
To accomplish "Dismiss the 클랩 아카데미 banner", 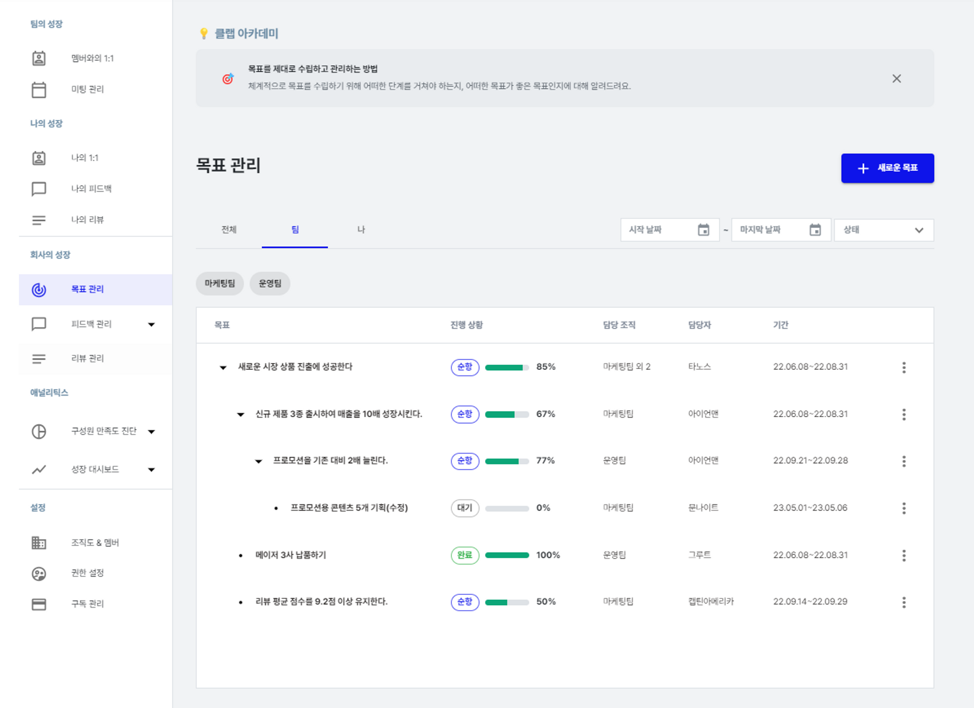I will click(x=897, y=78).
